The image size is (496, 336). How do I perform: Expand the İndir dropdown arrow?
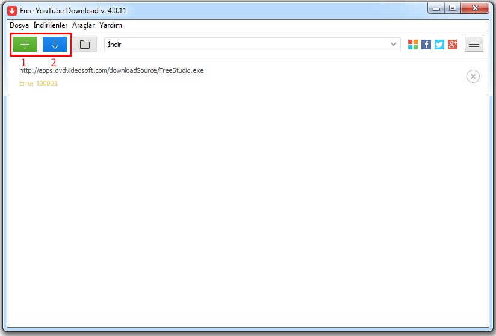(394, 45)
